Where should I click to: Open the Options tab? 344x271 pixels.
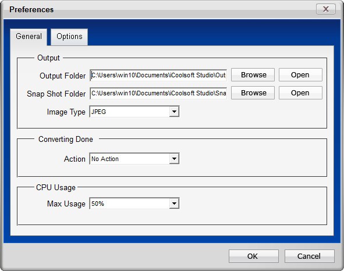[x=69, y=37]
